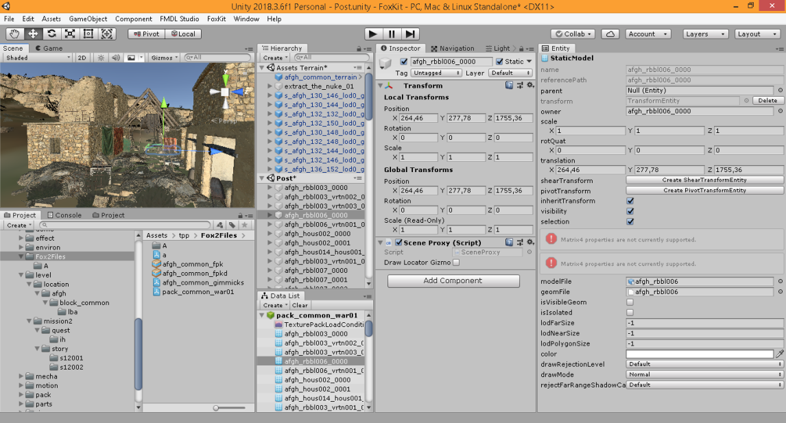Open the modelFile object picker
Image resolution: width=786 pixels, height=423 pixels.
(780, 281)
